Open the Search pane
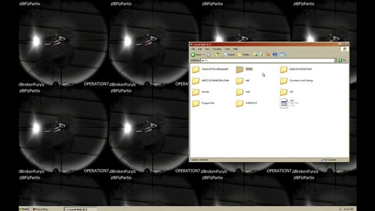 tap(229, 55)
